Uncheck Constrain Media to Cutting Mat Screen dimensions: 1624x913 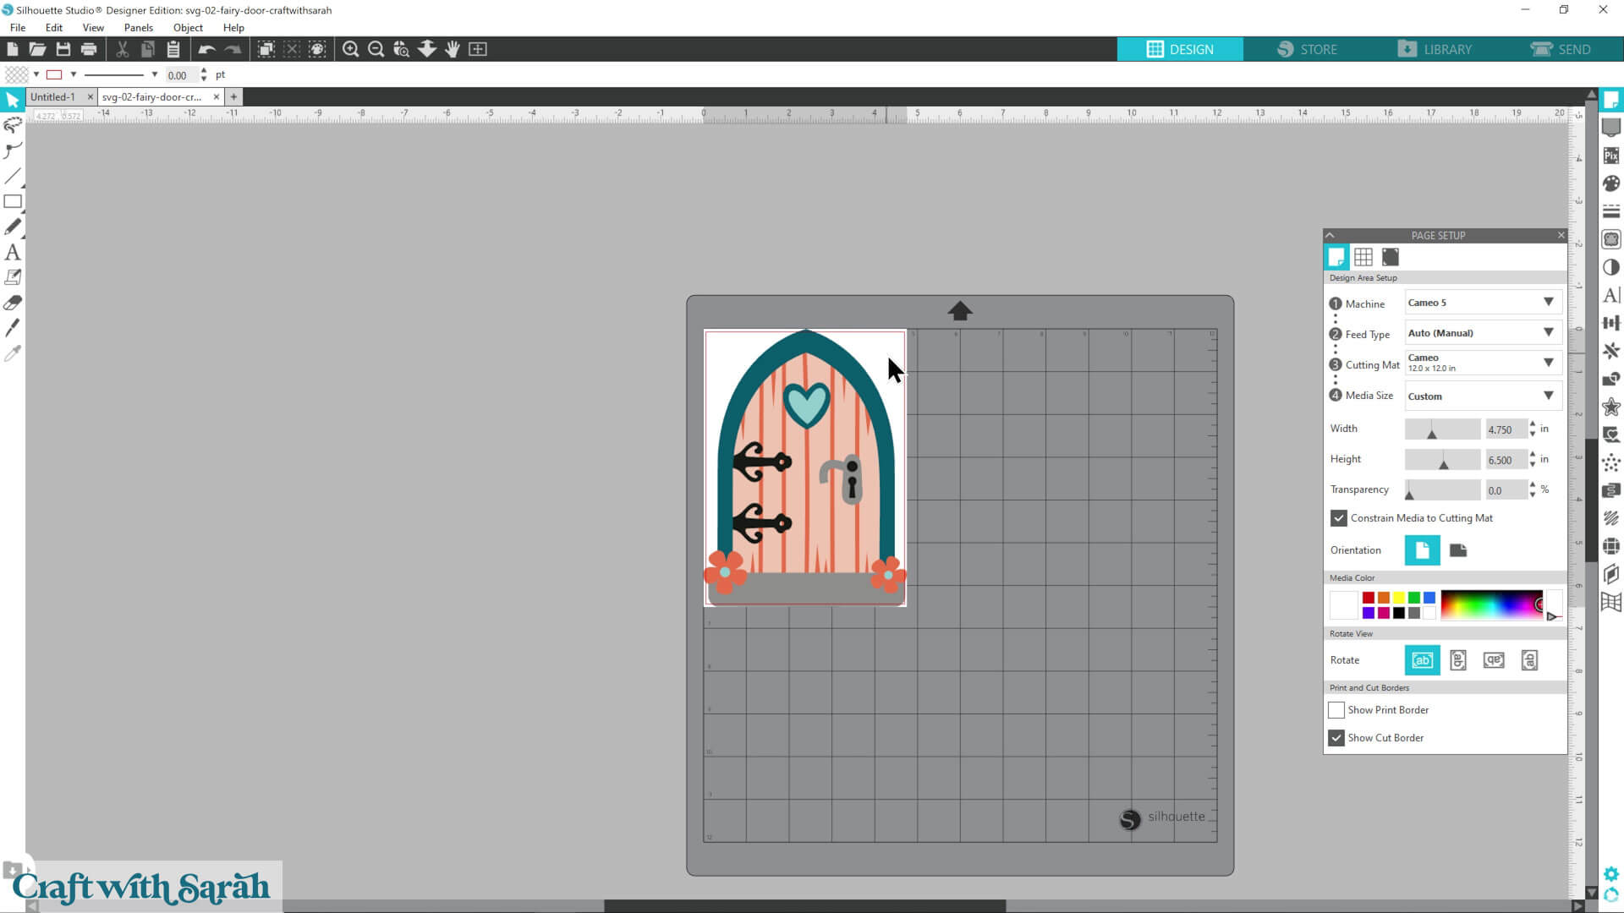(1338, 518)
